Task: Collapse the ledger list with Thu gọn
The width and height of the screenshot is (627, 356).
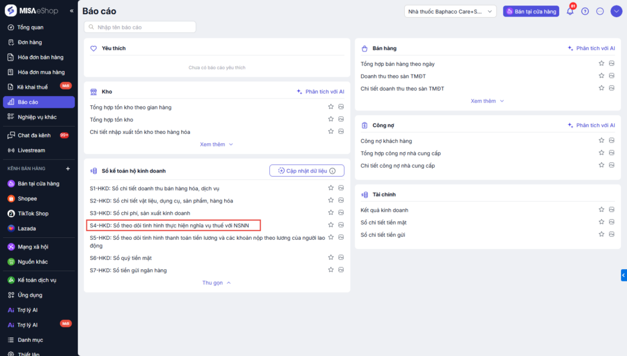Action: (216, 283)
